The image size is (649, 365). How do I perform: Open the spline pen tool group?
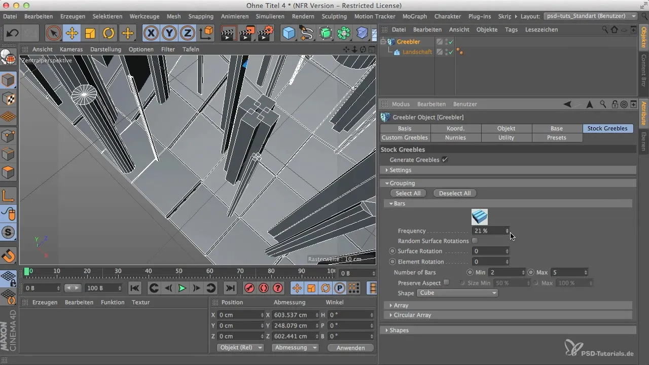(x=307, y=33)
